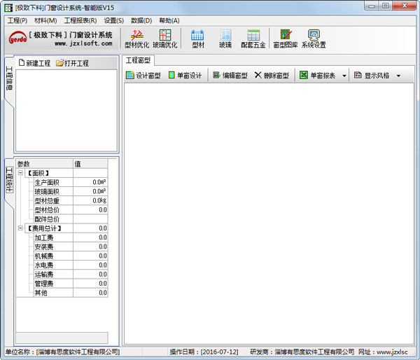Viewport: 420px width, 360px height.
Task: Open the 窗型图库 window library icon
Action: [286, 39]
